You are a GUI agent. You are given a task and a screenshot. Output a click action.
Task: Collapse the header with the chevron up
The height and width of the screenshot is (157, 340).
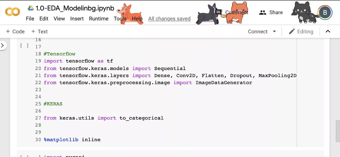click(328, 31)
